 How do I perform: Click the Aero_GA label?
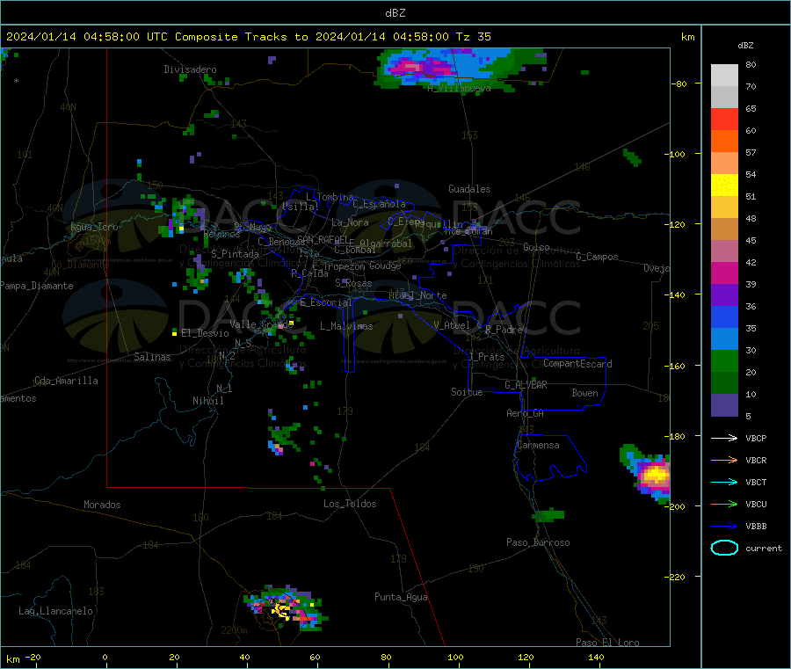(x=526, y=414)
